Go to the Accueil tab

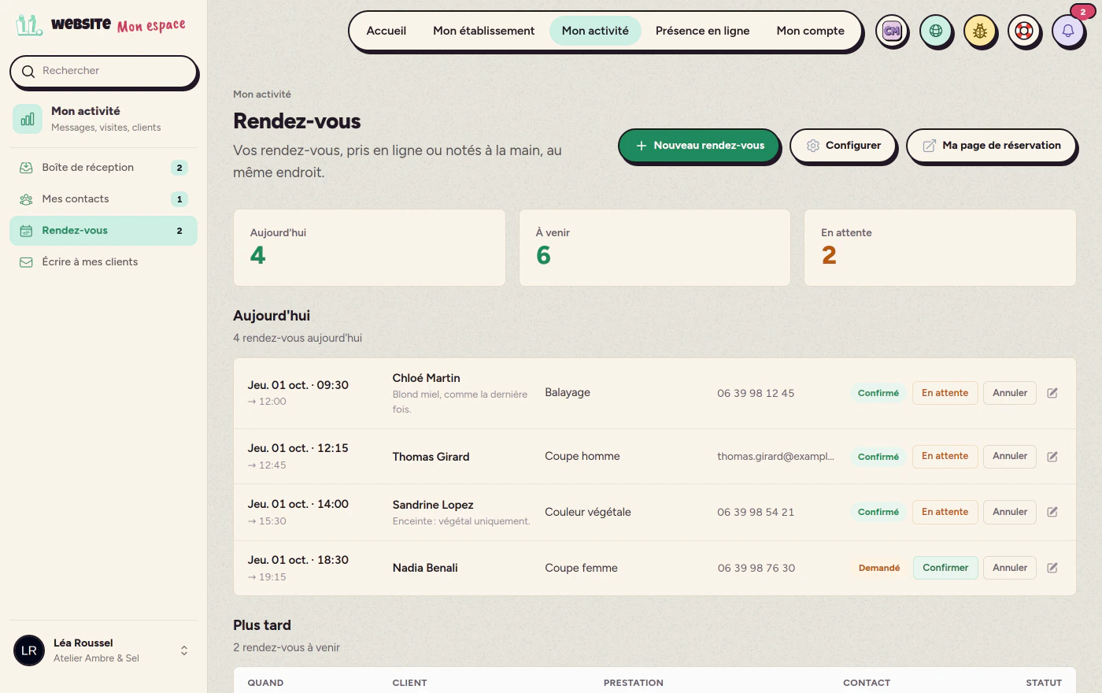(386, 31)
